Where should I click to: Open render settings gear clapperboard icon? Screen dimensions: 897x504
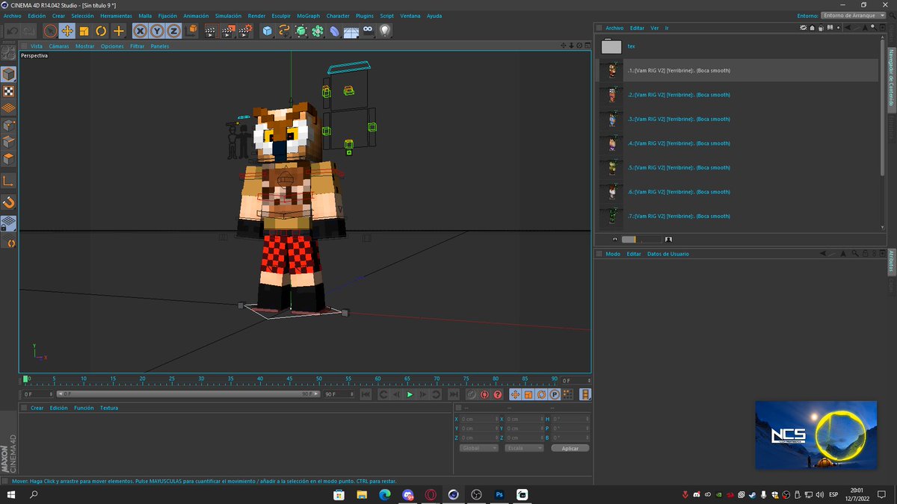[244, 31]
